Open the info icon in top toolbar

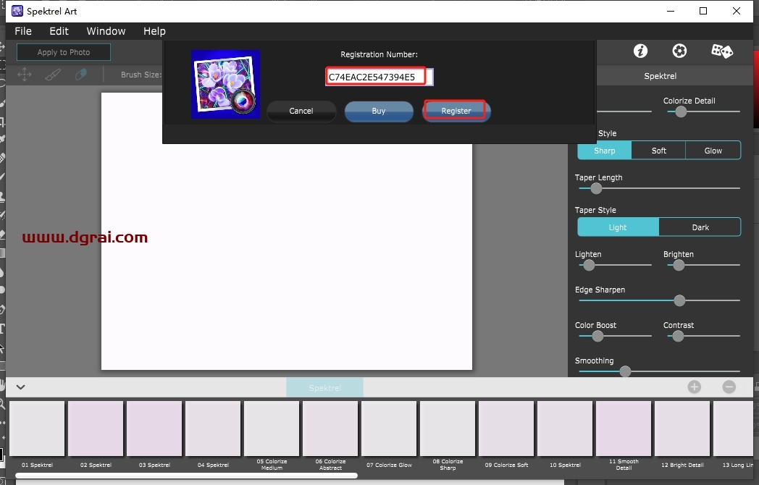point(640,51)
